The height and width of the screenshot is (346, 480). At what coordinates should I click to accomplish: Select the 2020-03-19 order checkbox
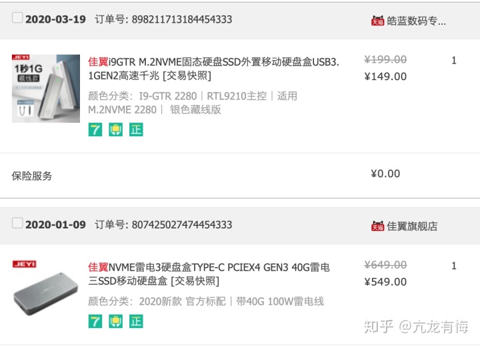[x=17, y=18]
